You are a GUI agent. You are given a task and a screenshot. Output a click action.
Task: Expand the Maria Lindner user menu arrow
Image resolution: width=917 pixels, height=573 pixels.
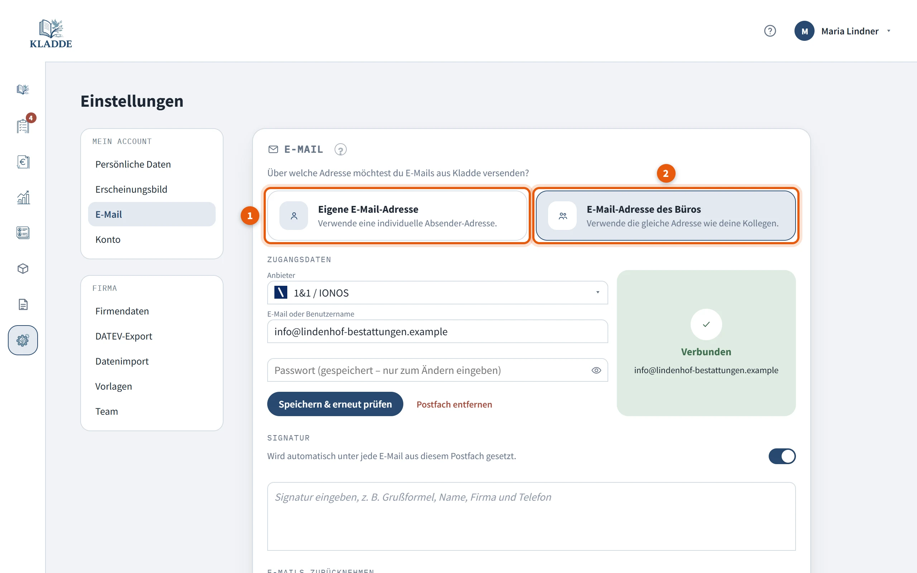point(889,31)
